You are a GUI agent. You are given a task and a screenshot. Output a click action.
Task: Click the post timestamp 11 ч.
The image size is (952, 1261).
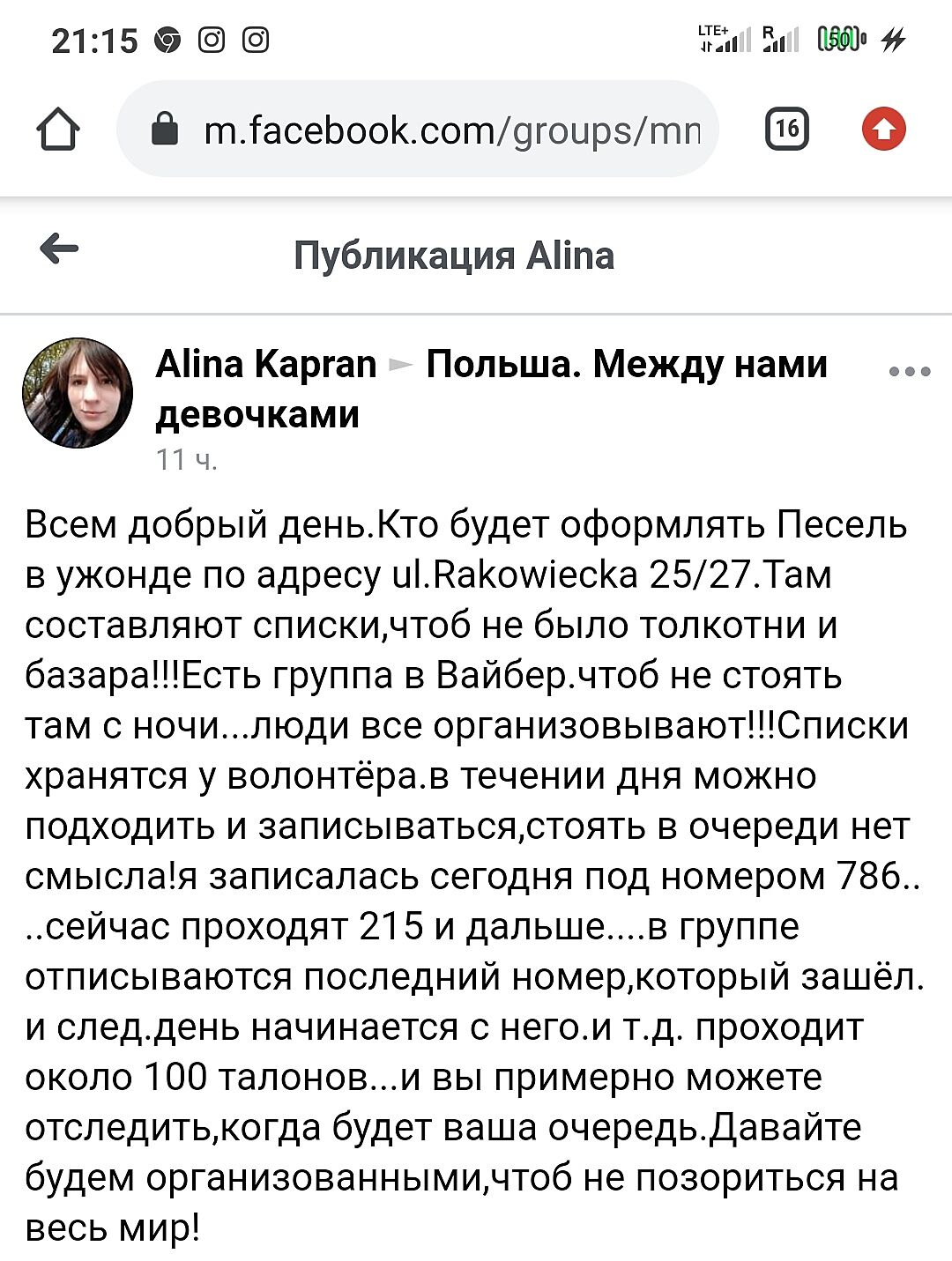[x=186, y=459]
